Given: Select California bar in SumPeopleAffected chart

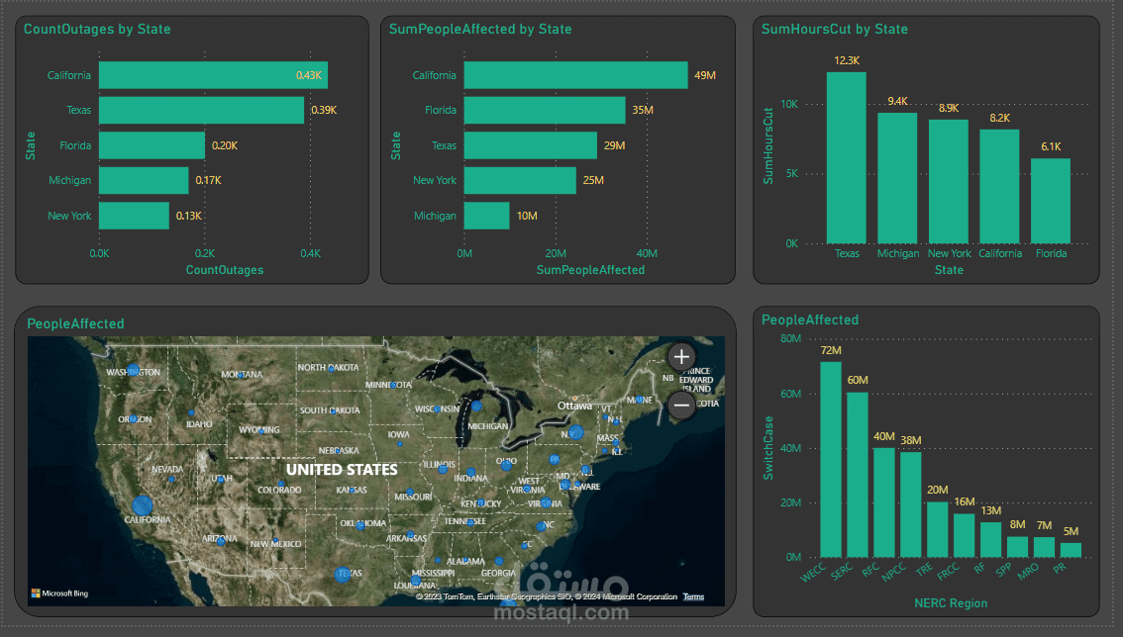Looking at the screenshot, I should tap(575, 75).
